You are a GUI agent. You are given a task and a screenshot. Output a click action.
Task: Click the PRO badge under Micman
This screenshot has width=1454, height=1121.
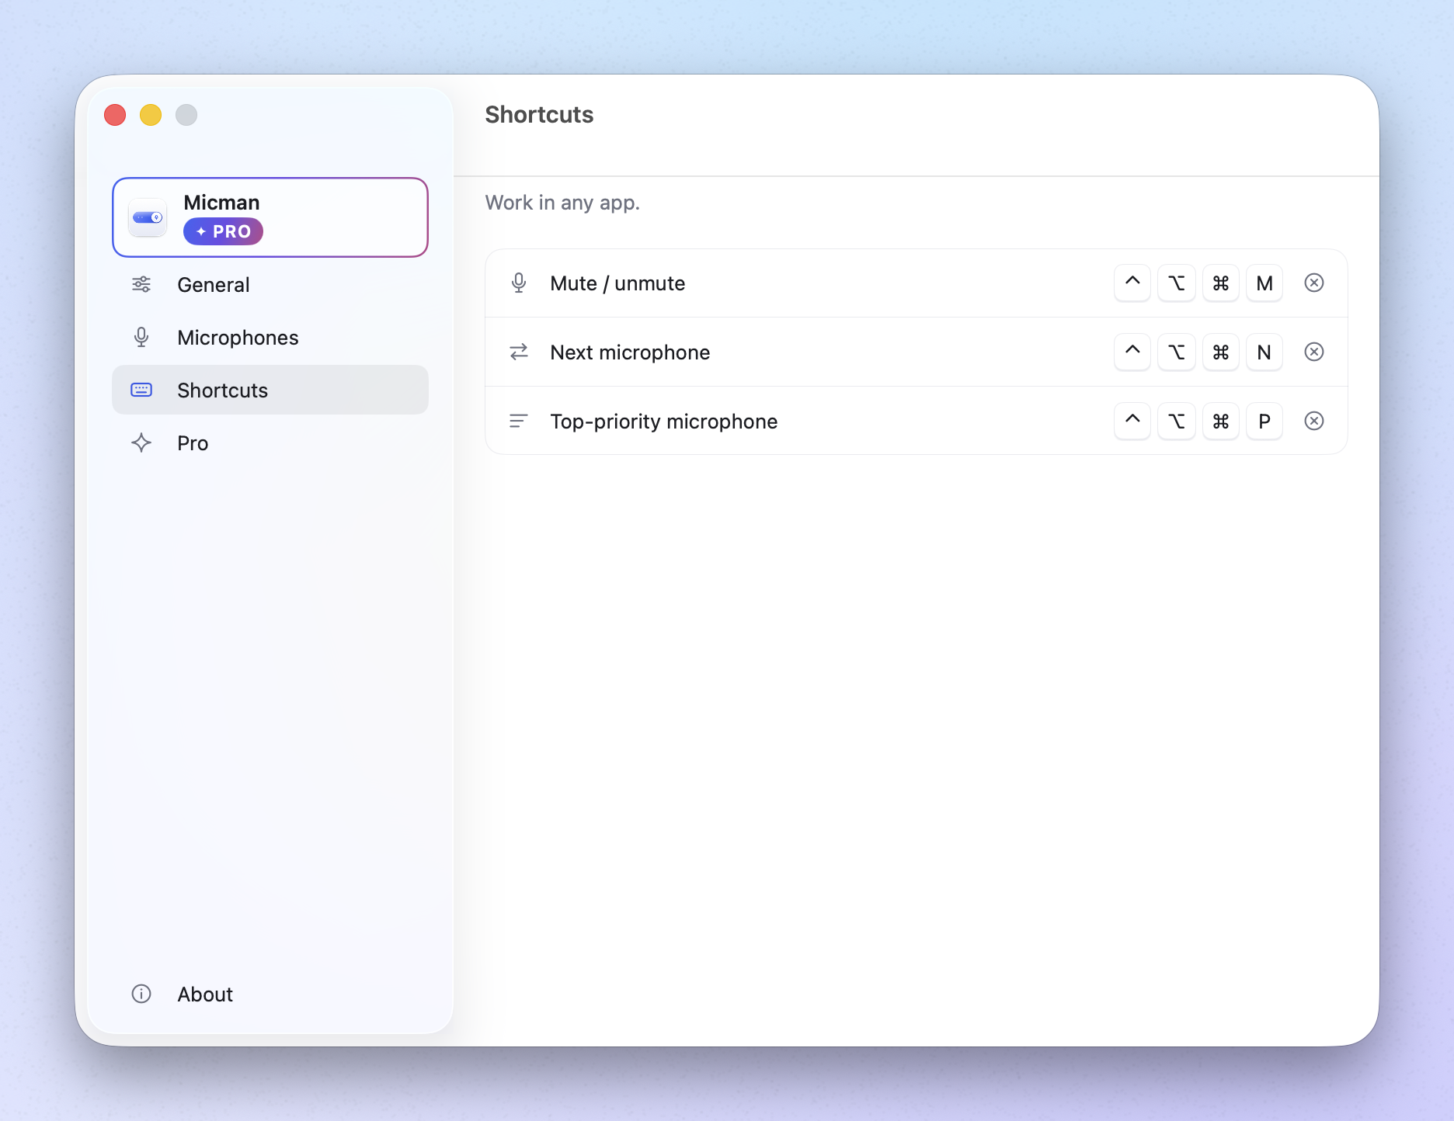223,231
